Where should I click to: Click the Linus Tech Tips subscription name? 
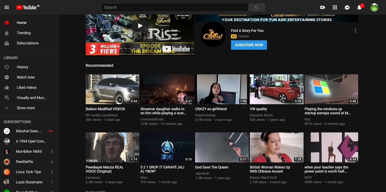[29, 172]
